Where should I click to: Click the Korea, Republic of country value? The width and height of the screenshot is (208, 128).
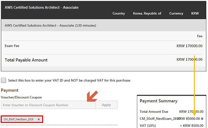point(147,13)
